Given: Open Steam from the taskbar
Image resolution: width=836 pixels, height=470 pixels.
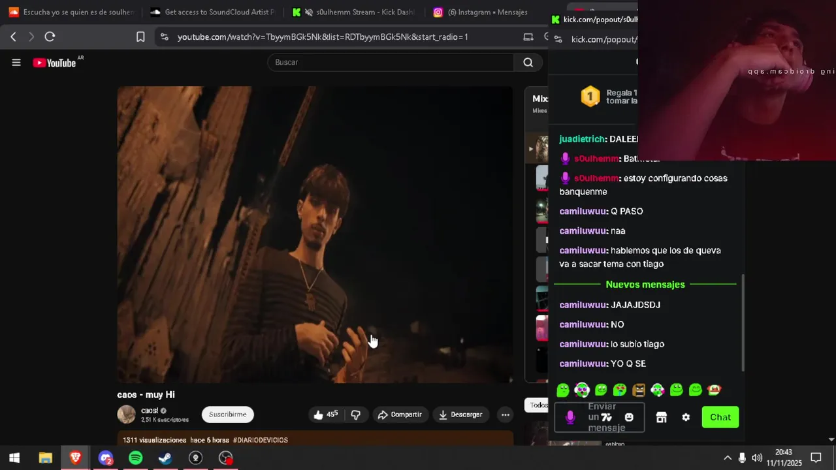Looking at the screenshot, I should (165, 458).
